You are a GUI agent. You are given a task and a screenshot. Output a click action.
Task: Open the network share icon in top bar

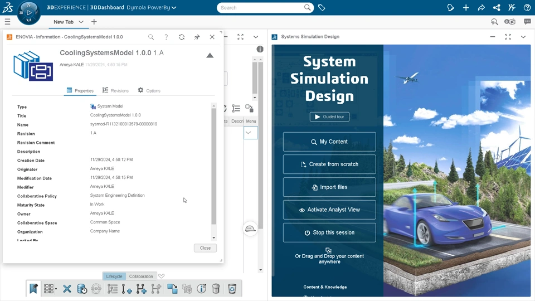click(497, 7)
